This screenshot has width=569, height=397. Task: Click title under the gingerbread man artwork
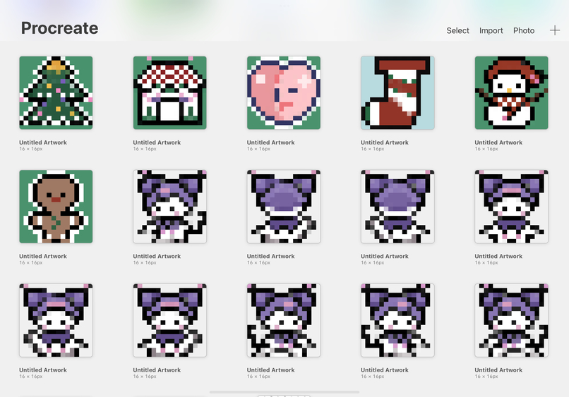pos(43,257)
